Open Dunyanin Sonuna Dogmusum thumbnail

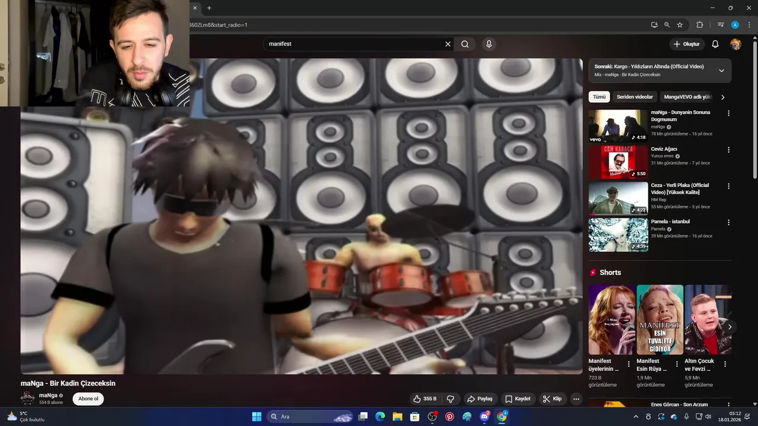(618, 126)
